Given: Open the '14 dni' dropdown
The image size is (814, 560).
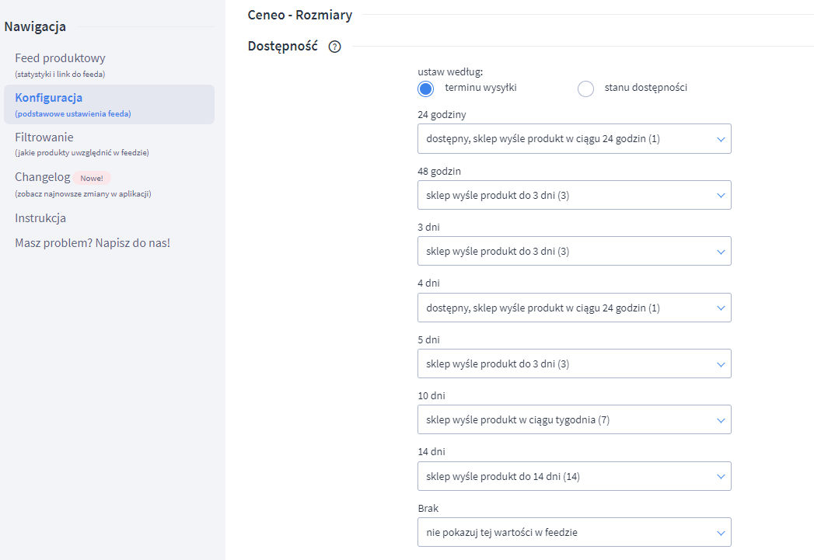Looking at the screenshot, I should pyautogui.click(x=574, y=476).
